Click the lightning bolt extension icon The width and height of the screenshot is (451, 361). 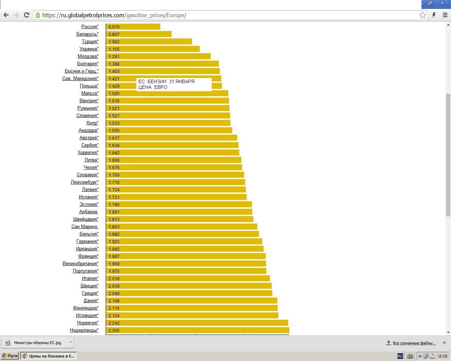pyautogui.click(x=434, y=15)
